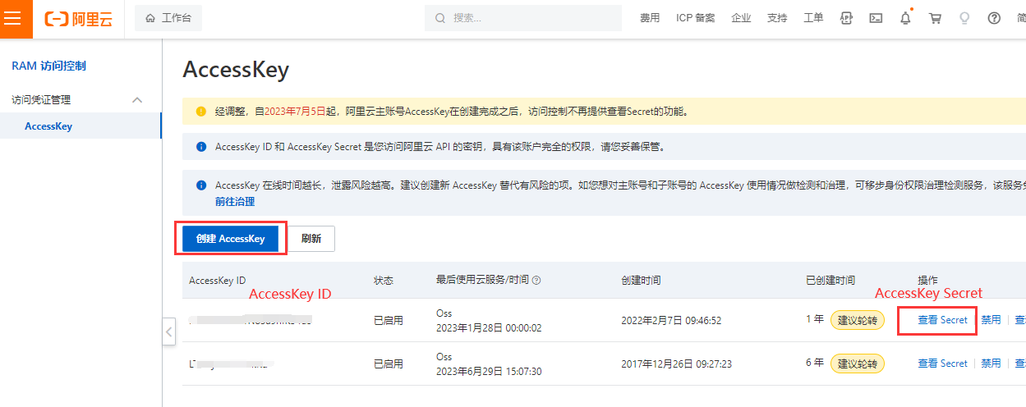
Task: Collapse the left sidebar with arrow handle
Action: (x=168, y=332)
